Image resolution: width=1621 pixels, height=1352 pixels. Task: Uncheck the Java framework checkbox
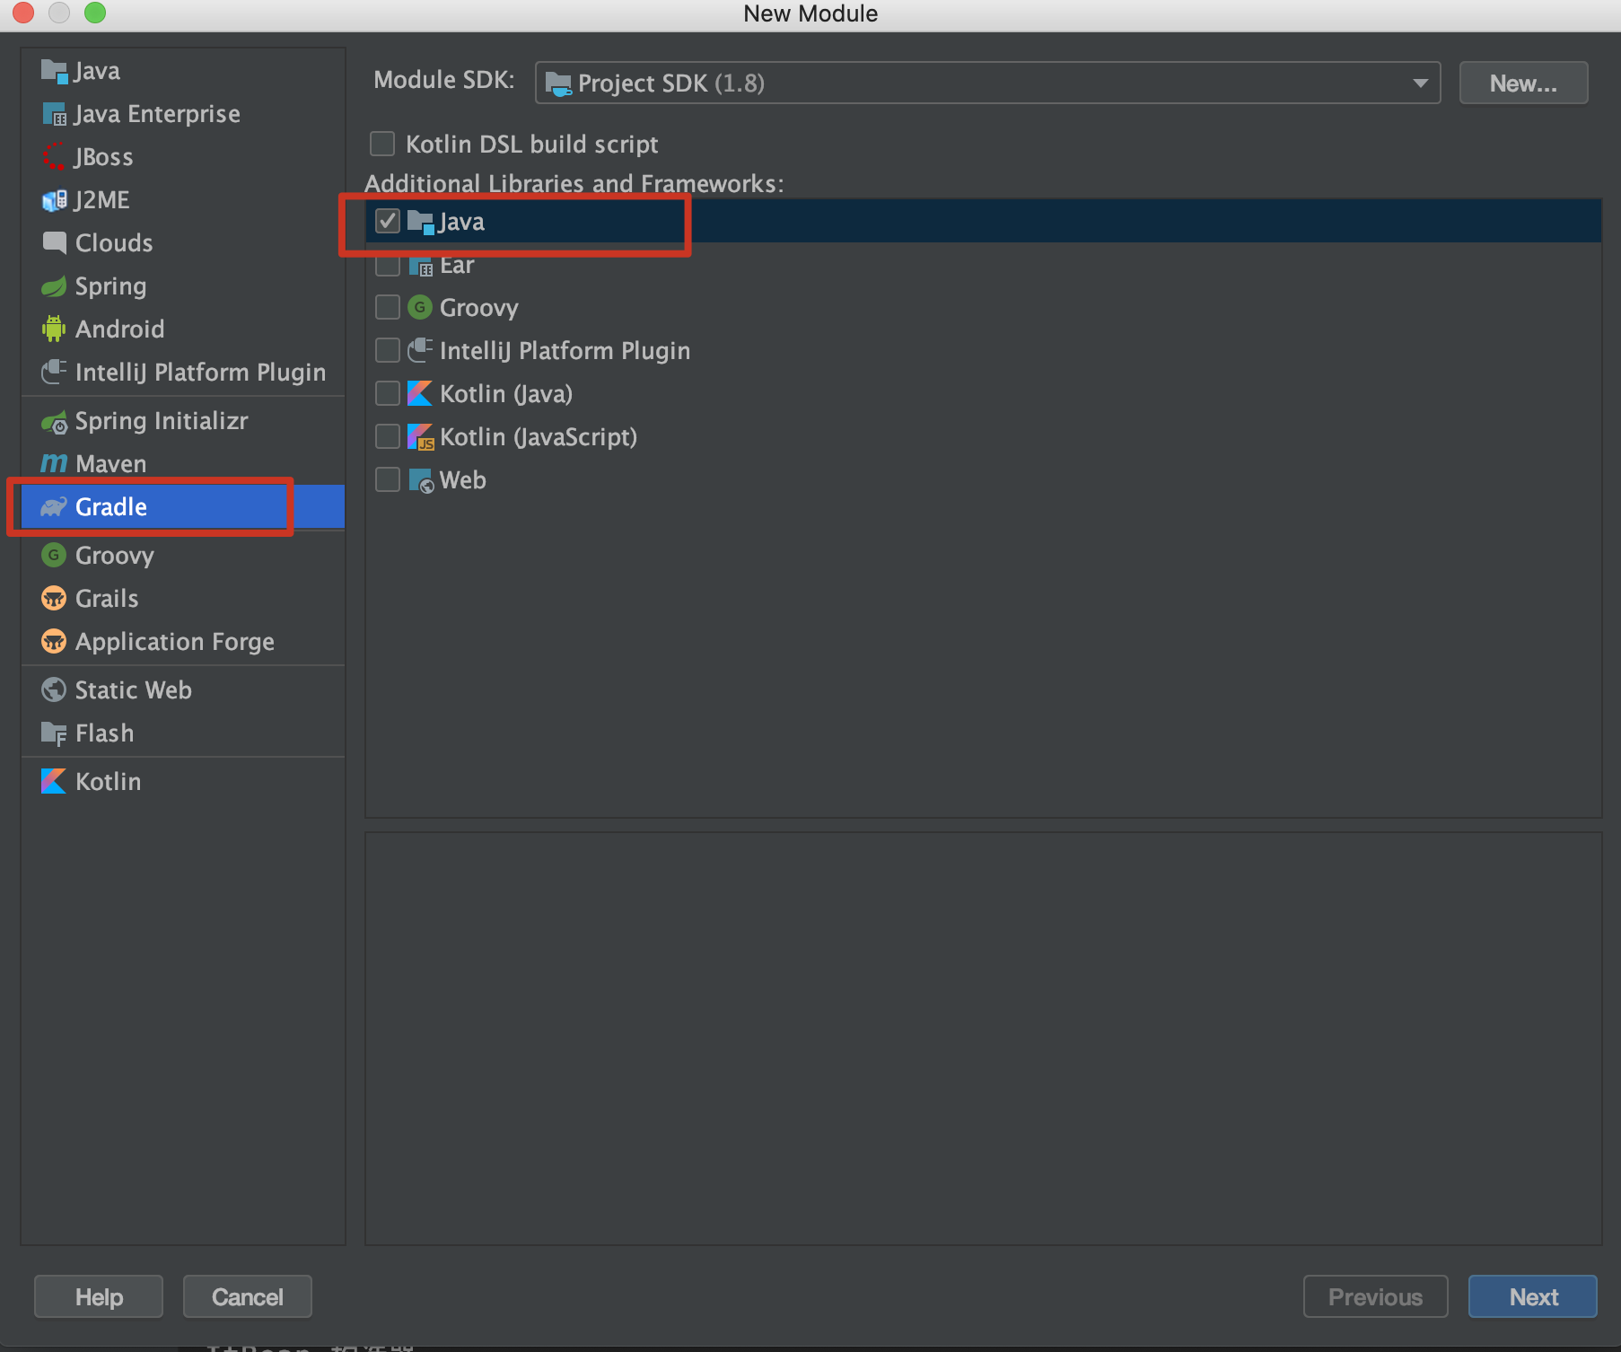388,221
